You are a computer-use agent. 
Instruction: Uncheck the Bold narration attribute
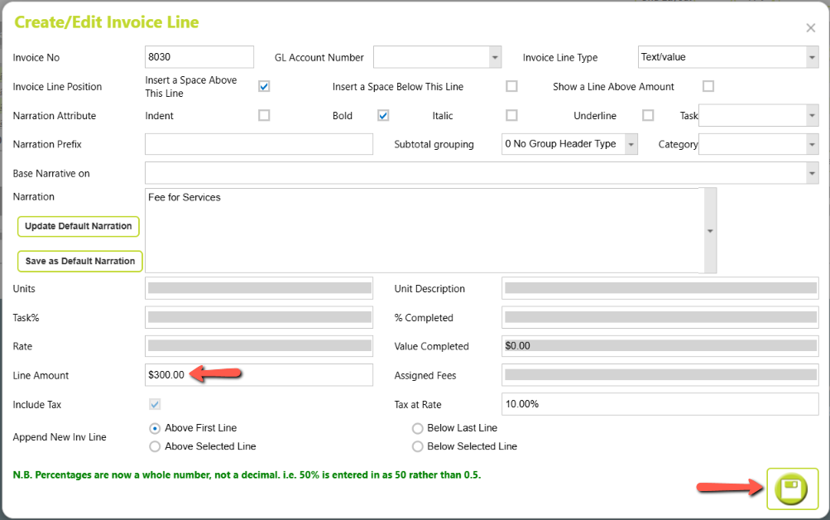[x=383, y=115]
